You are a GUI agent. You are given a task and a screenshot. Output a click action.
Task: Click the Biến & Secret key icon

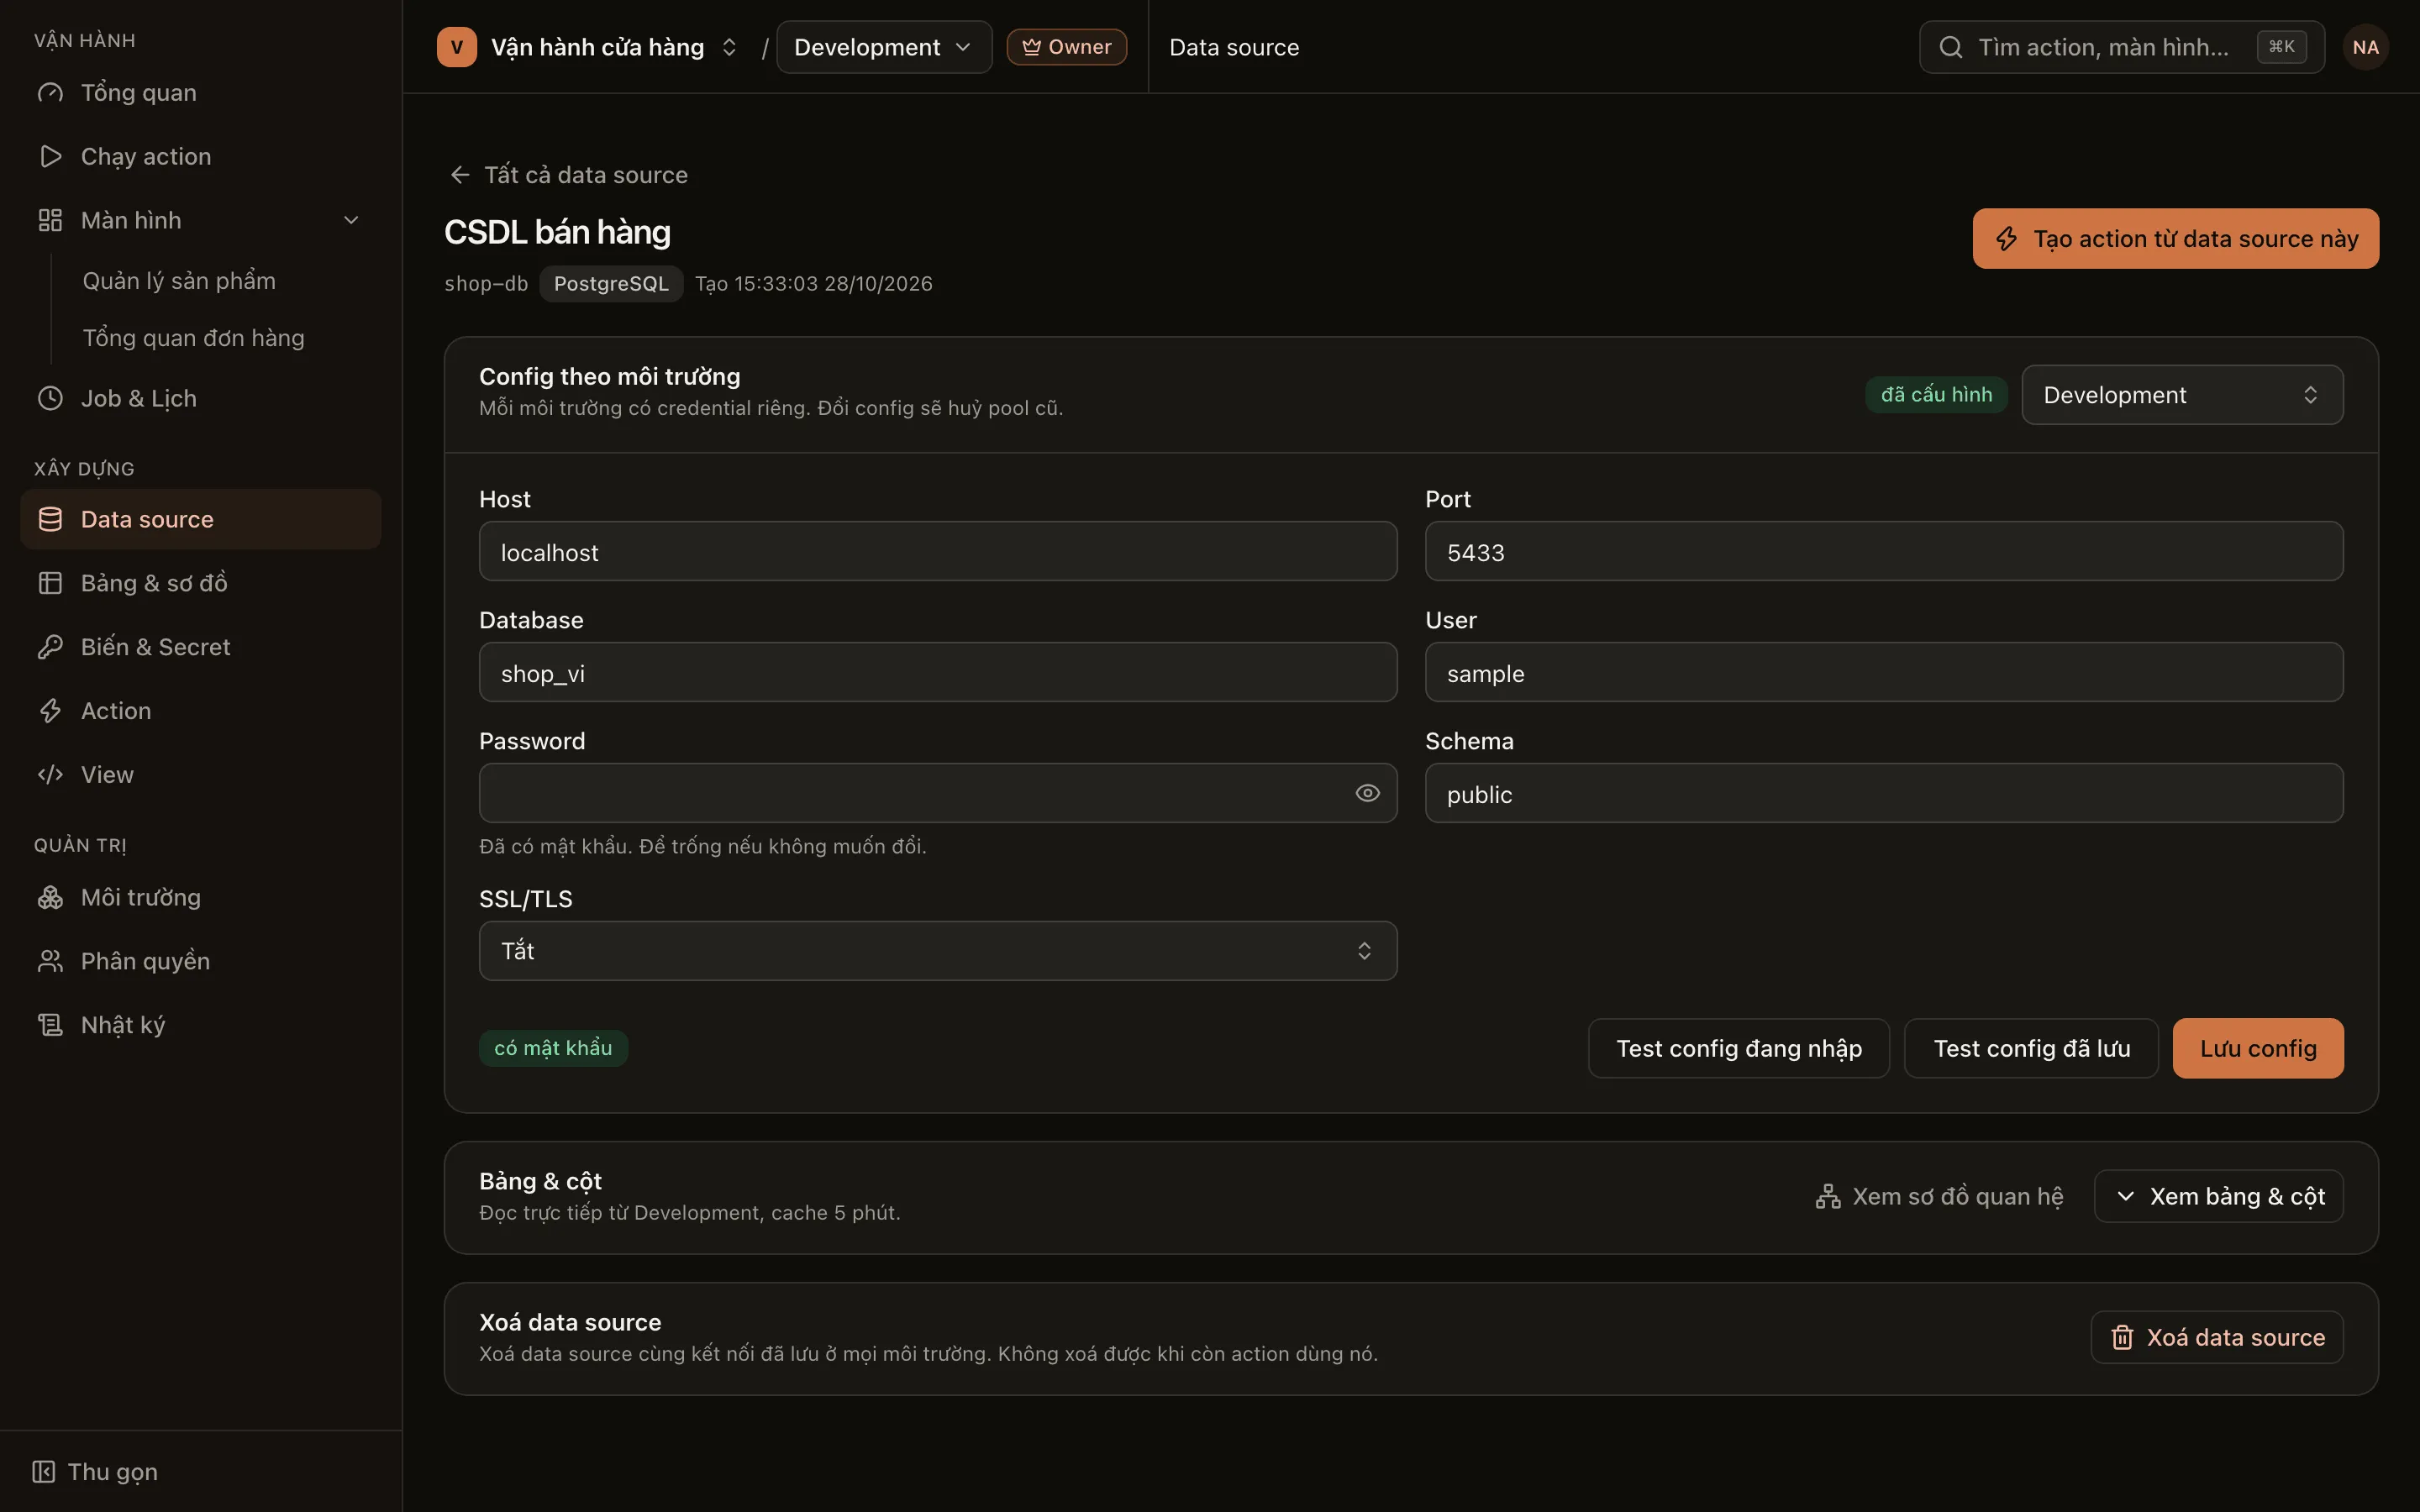click(50, 647)
